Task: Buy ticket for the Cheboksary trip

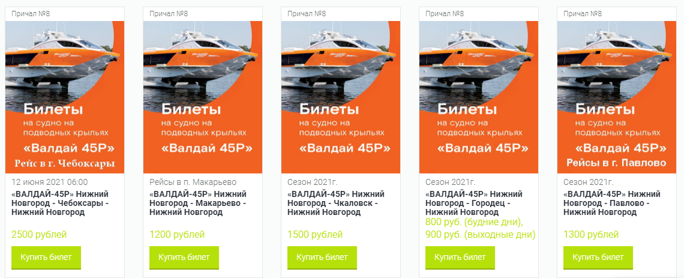Action: [x=46, y=258]
